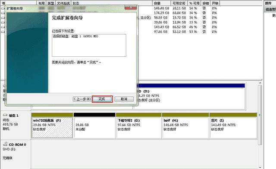Click the 143.49 GB capacity cell

161,27
